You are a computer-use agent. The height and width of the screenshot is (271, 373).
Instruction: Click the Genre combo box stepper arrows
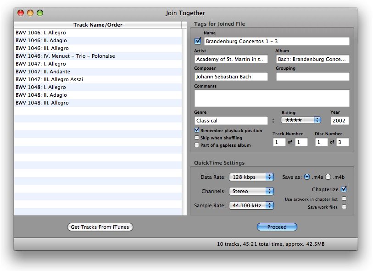point(273,121)
